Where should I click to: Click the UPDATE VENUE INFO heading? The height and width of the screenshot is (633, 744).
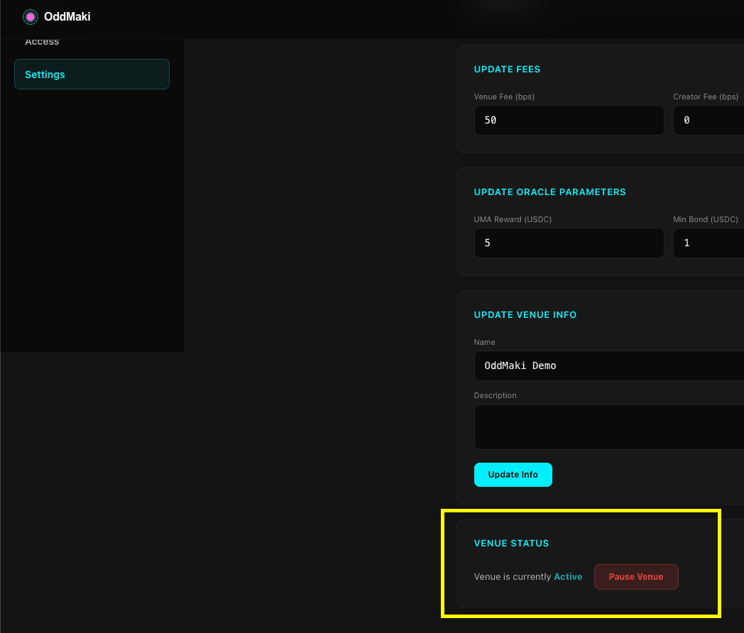(x=525, y=315)
